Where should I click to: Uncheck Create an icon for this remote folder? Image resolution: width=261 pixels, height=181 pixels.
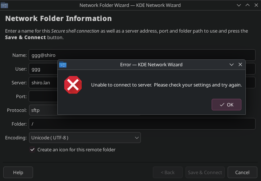coord(33,150)
